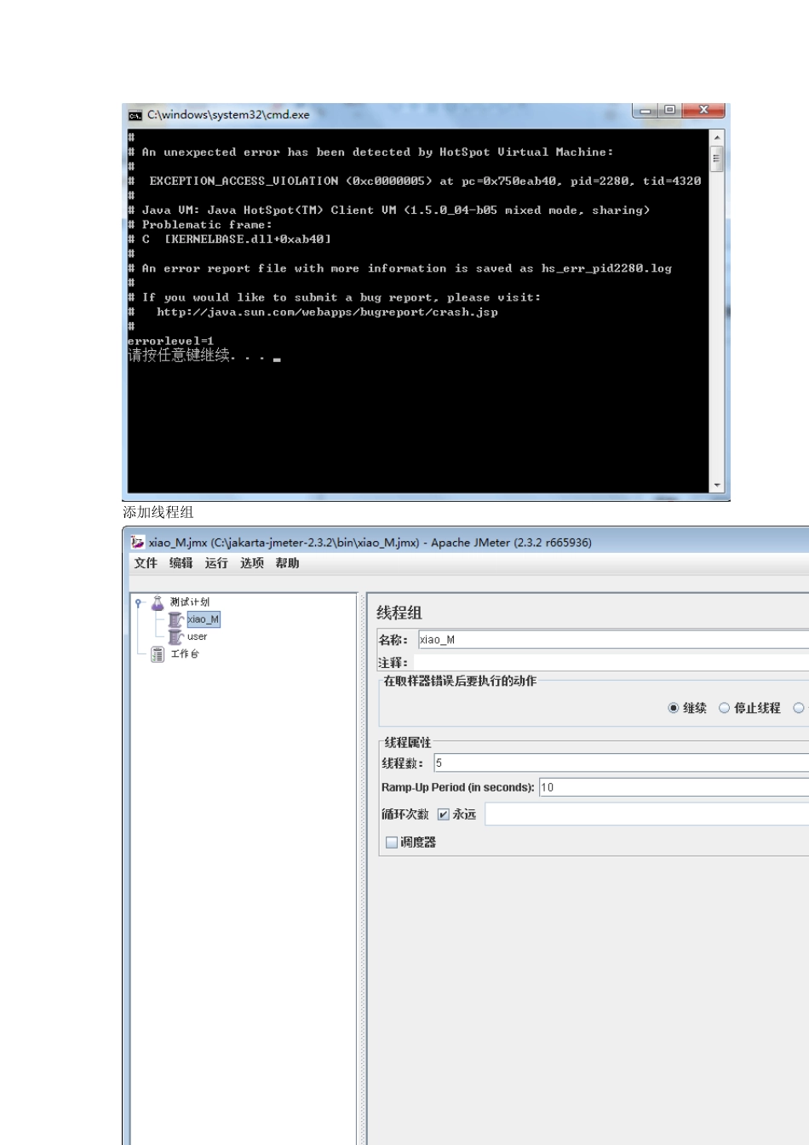The width and height of the screenshot is (809, 1145).
Task: Select 测试计划 root node
Action: 189,602
